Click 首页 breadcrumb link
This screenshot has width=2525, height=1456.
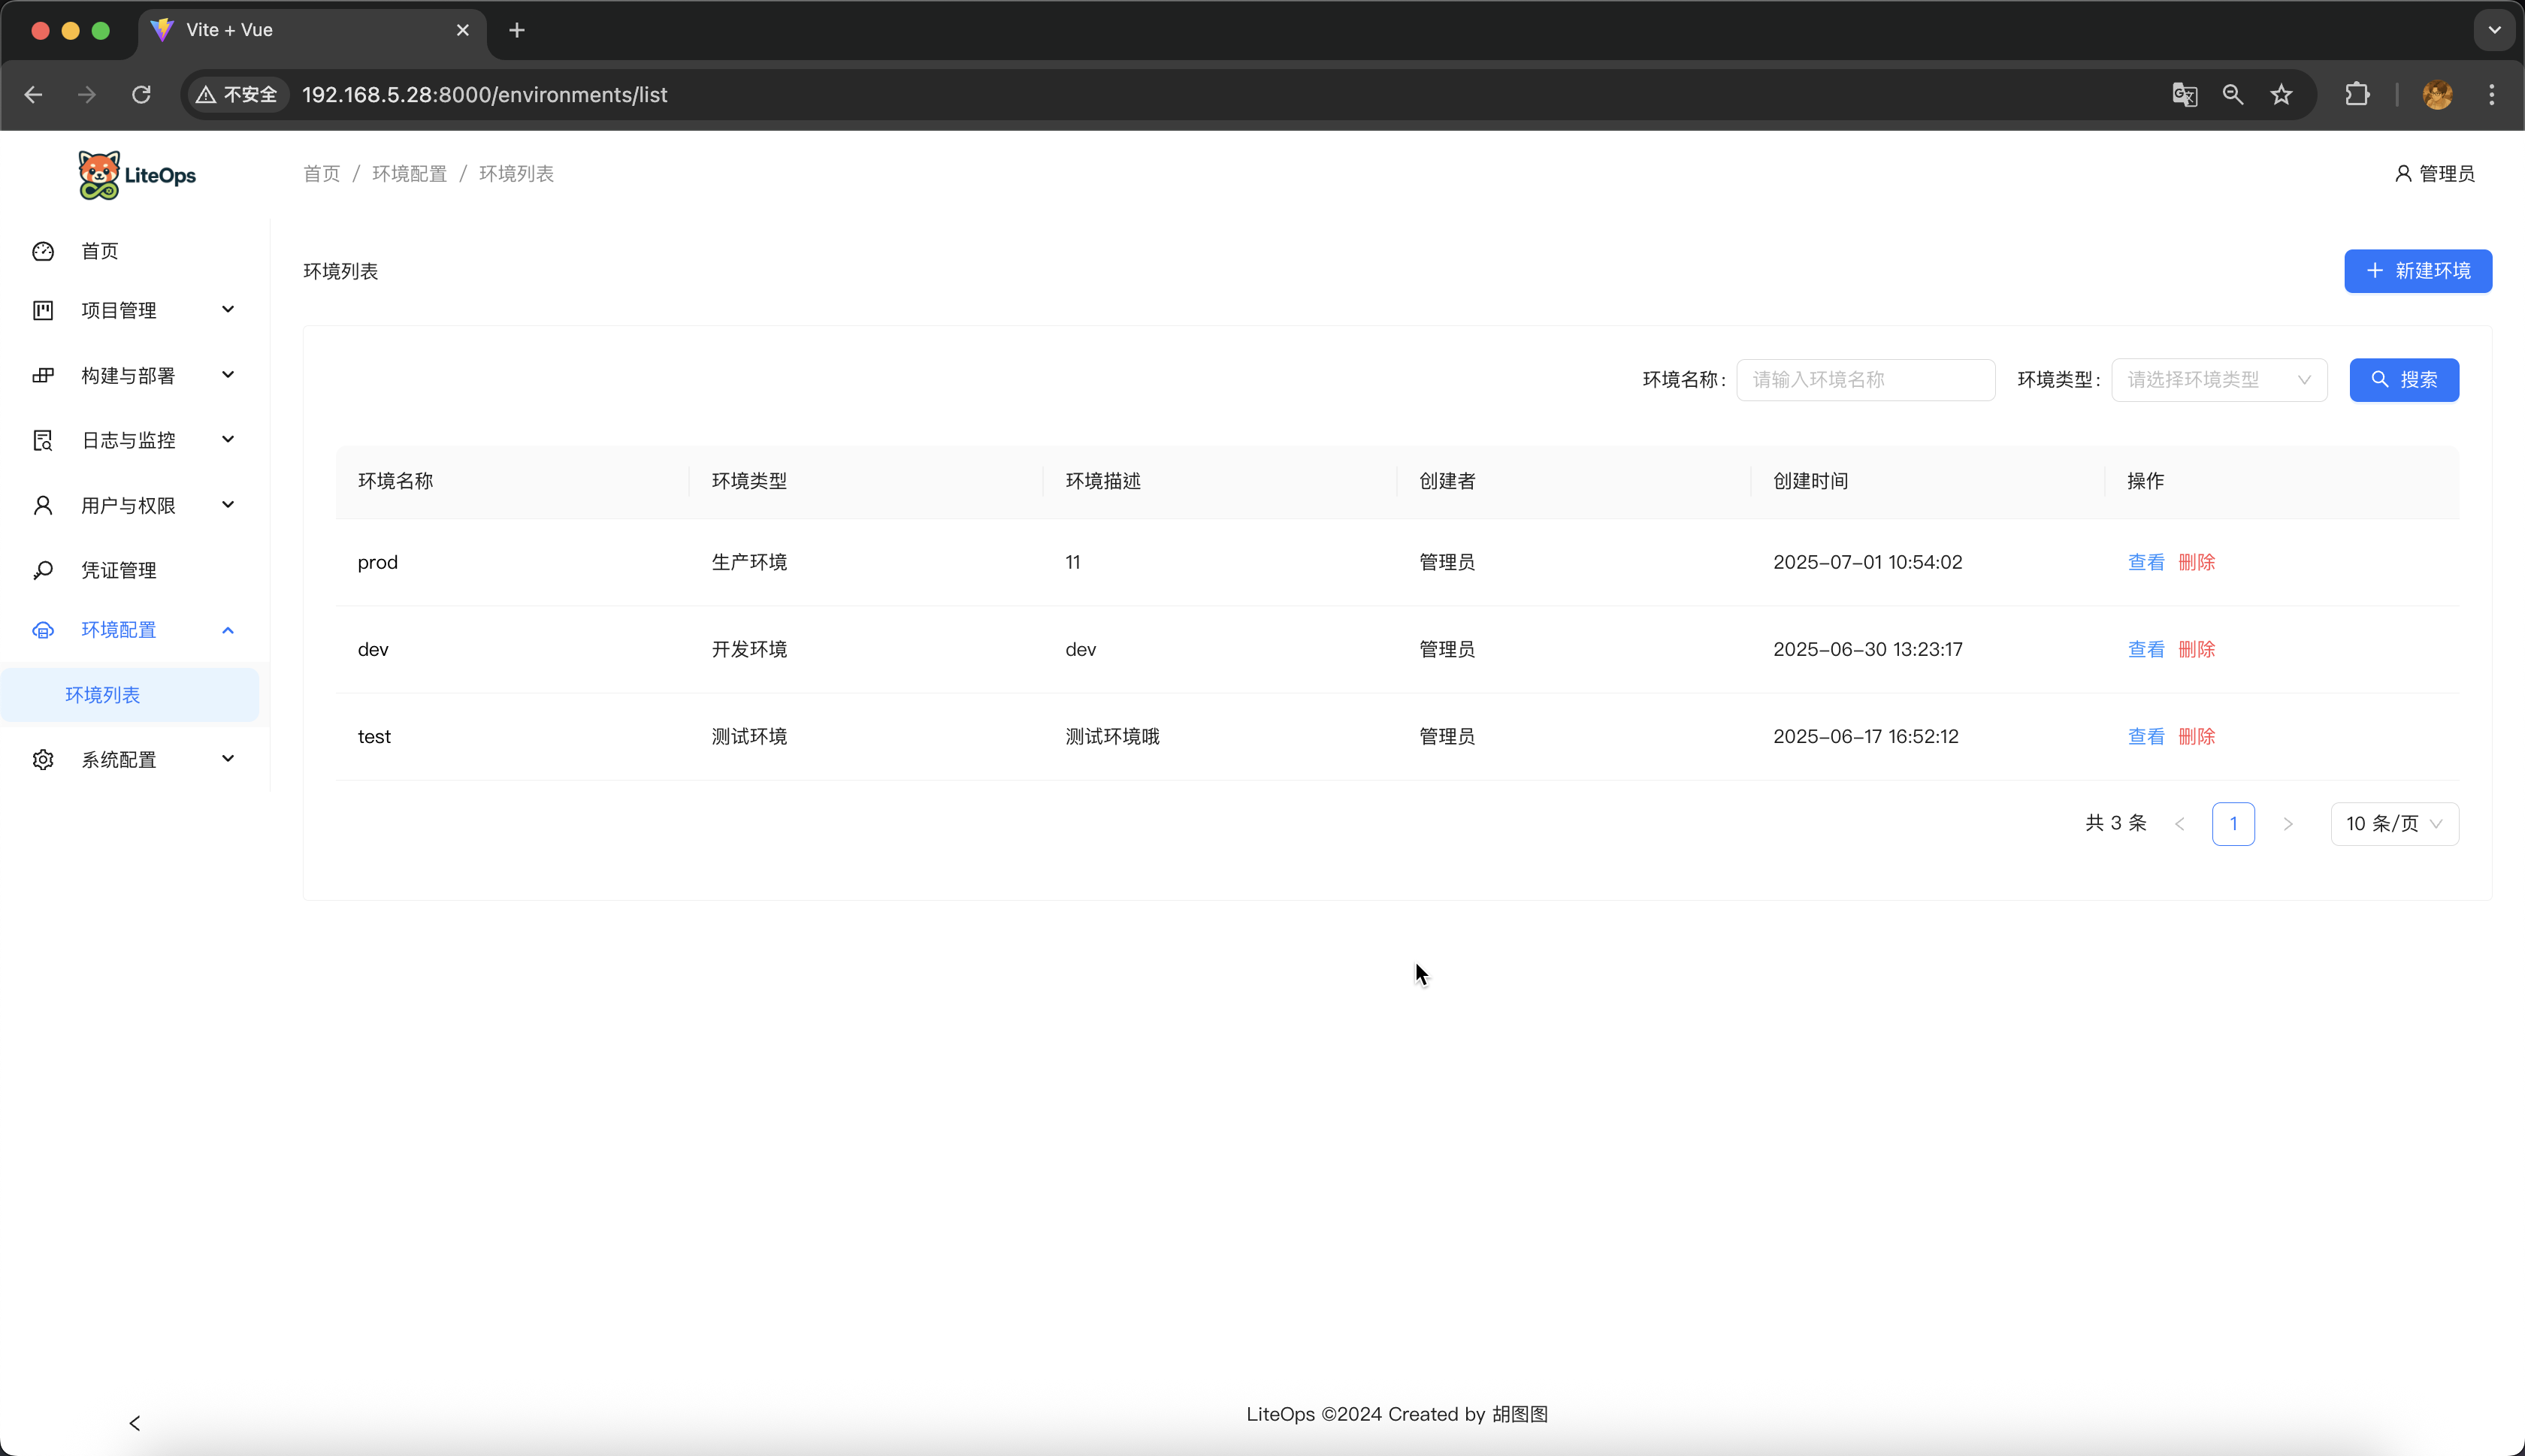coord(322,174)
